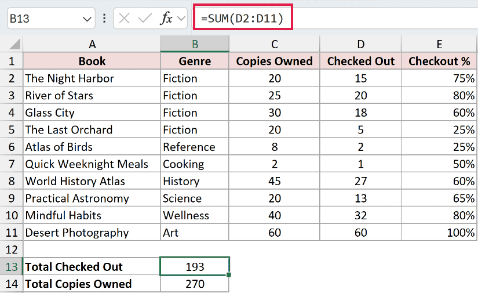Open the Insert Function fx button
Viewport: 478px width, 293px height.
coord(166,19)
